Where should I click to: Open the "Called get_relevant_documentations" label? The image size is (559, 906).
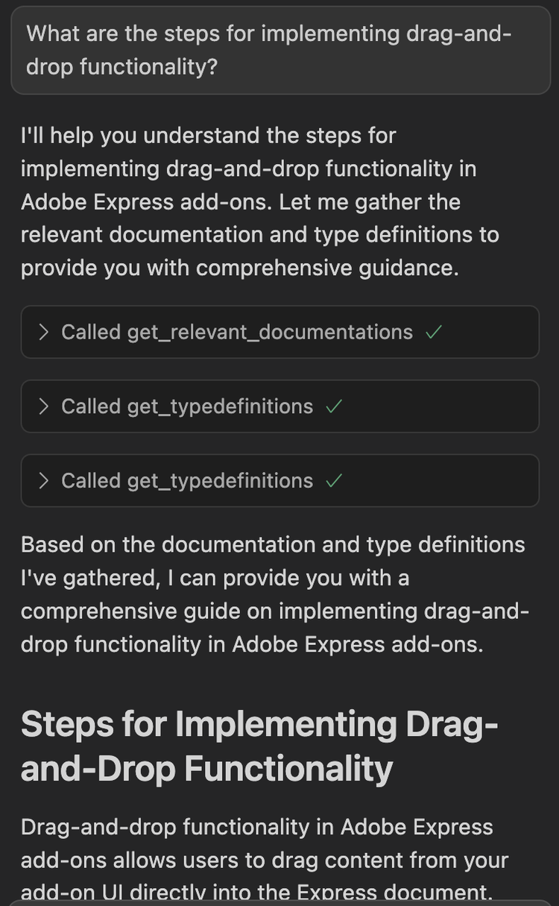click(237, 332)
